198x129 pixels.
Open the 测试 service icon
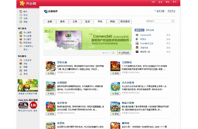point(21,74)
